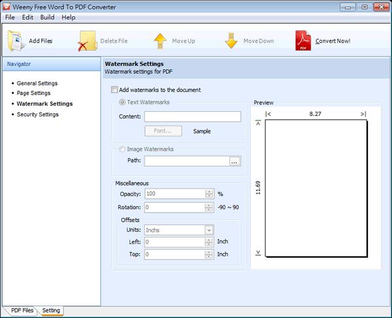
Task: Click the Sample font preview text
Action: click(202, 132)
